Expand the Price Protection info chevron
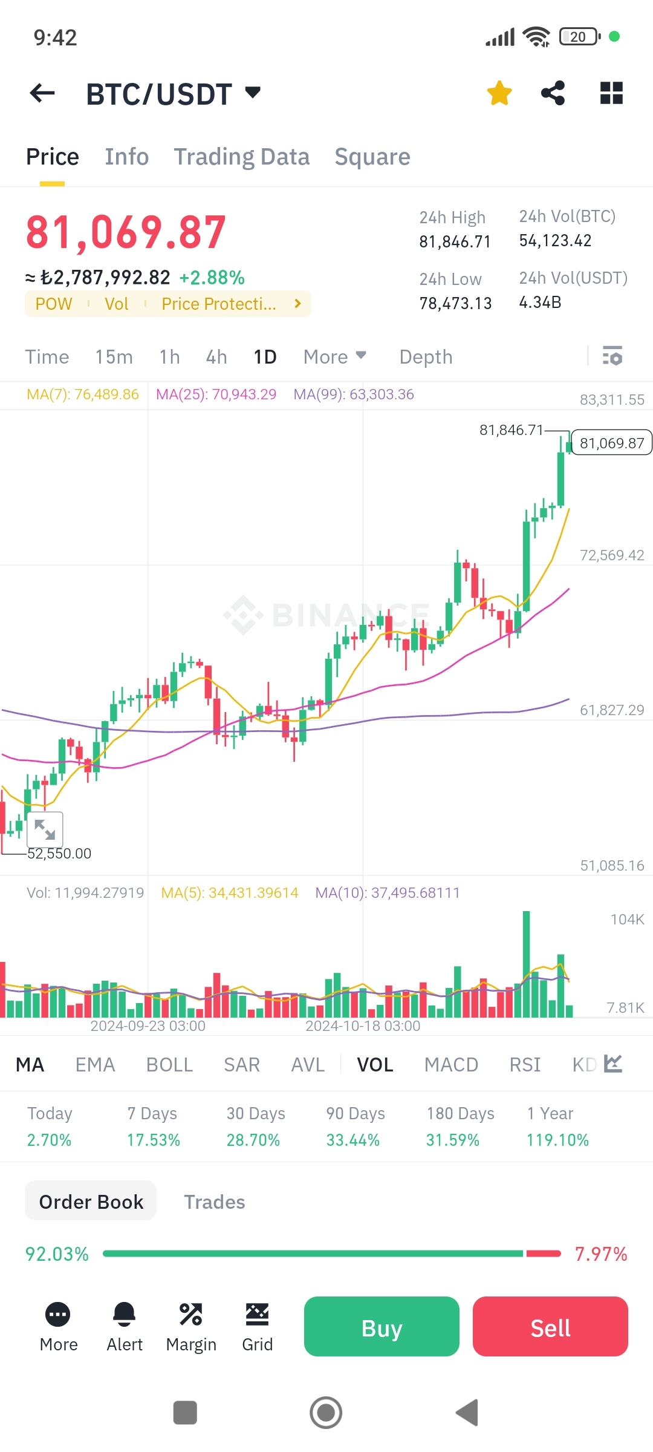 pyautogui.click(x=297, y=304)
